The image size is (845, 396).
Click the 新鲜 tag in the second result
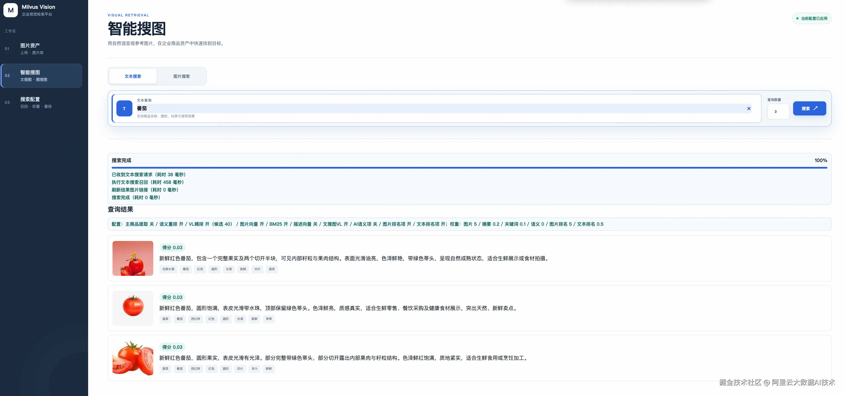pyautogui.click(x=254, y=319)
